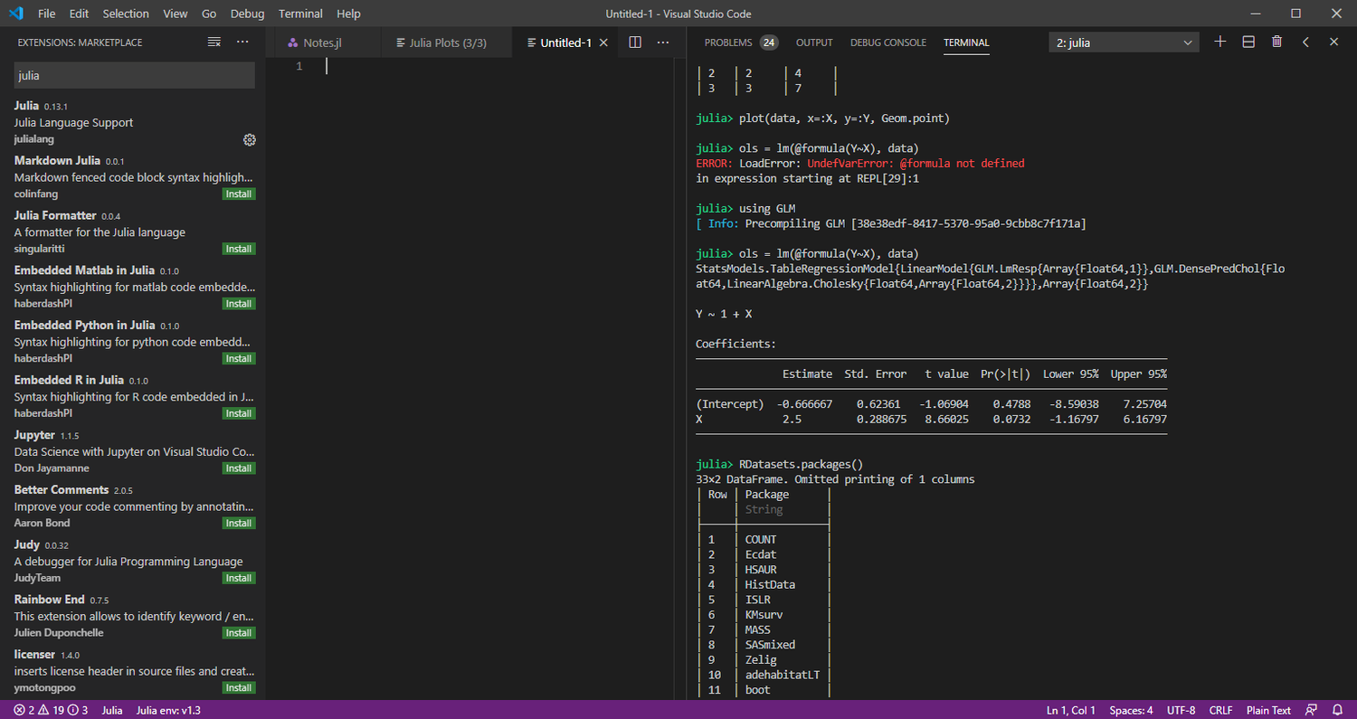Open notifications bell in status bar
This screenshot has height=719, width=1357.
(1337, 710)
